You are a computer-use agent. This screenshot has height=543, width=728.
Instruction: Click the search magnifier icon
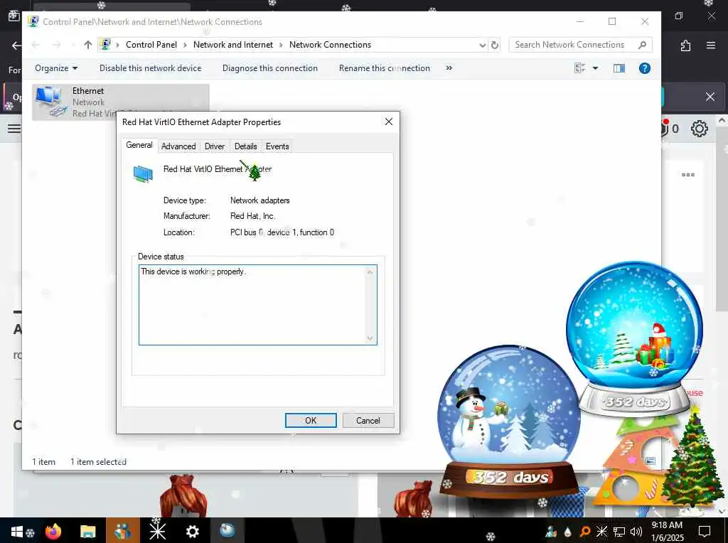(x=642, y=45)
